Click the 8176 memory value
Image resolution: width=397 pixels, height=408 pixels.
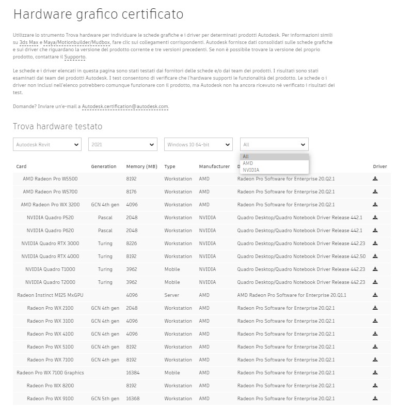click(x=131, y=192)
